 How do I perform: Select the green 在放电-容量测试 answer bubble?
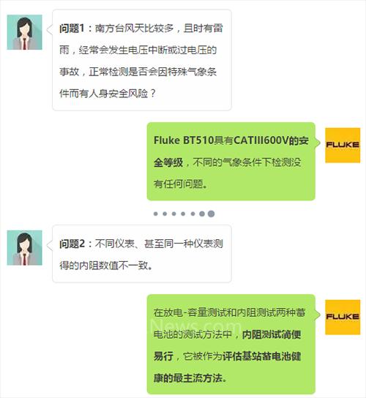(x=231, y=345)
